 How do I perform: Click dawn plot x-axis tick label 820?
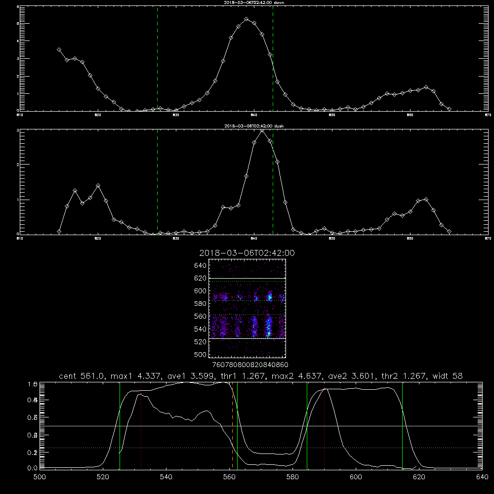98,115
